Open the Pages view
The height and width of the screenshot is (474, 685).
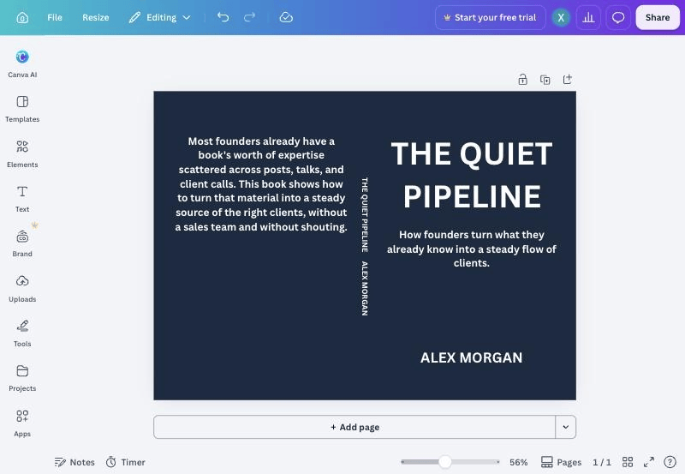point(561,462)
